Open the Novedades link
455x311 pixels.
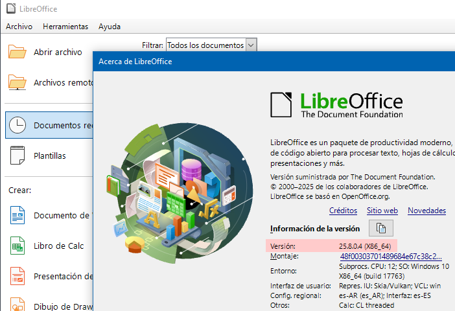tap(427, 211)
